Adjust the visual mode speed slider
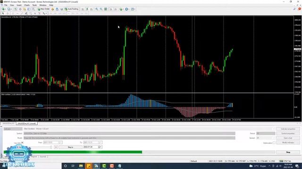This screenshot has height=169, width=302. pyautogui.click(x=51, y=147)
